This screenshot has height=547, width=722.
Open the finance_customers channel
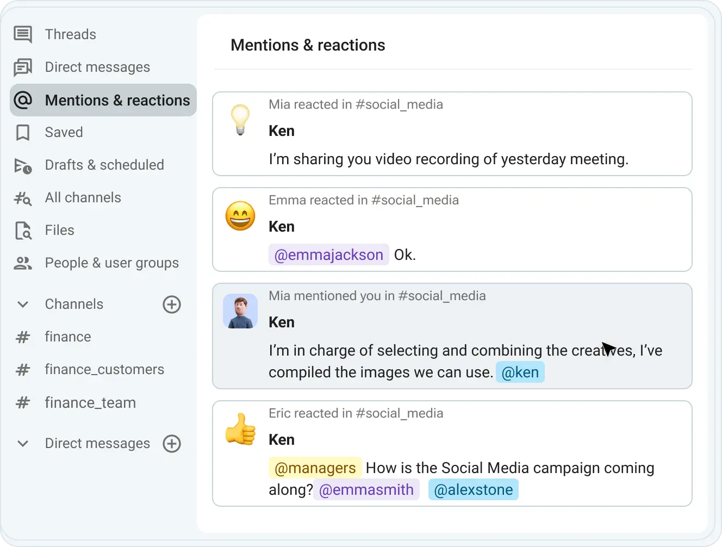pyautogui.click(x=103, y=370)
